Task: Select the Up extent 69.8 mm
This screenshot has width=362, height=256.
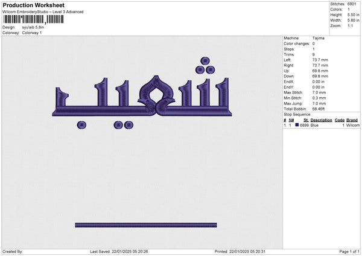Action: point(320,71)
